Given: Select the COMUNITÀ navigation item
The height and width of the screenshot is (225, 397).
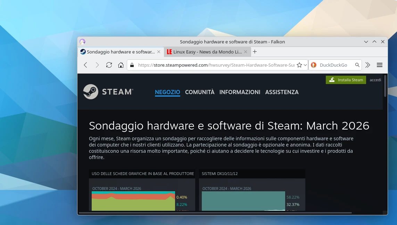Looking at the screenshot, I should [x=200, y=92].
